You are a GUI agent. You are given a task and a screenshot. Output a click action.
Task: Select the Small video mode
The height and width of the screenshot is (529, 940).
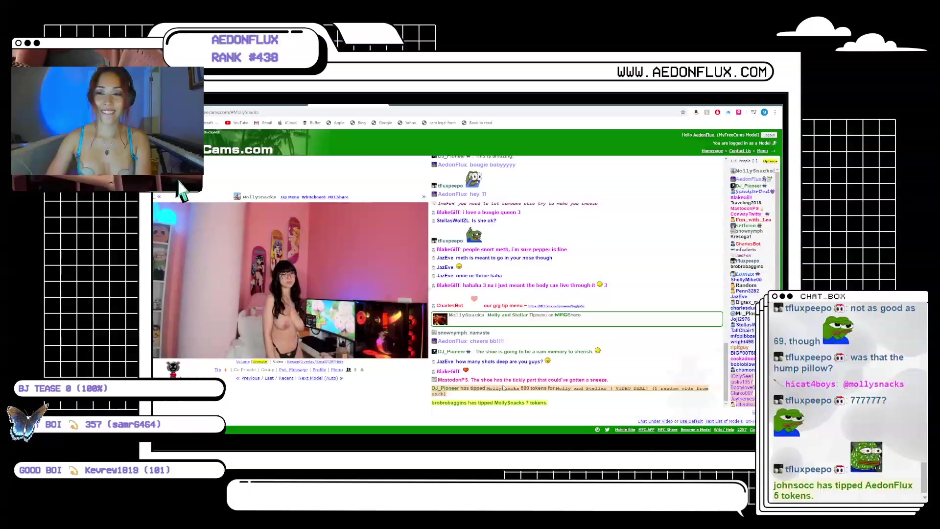click(322, 362)
